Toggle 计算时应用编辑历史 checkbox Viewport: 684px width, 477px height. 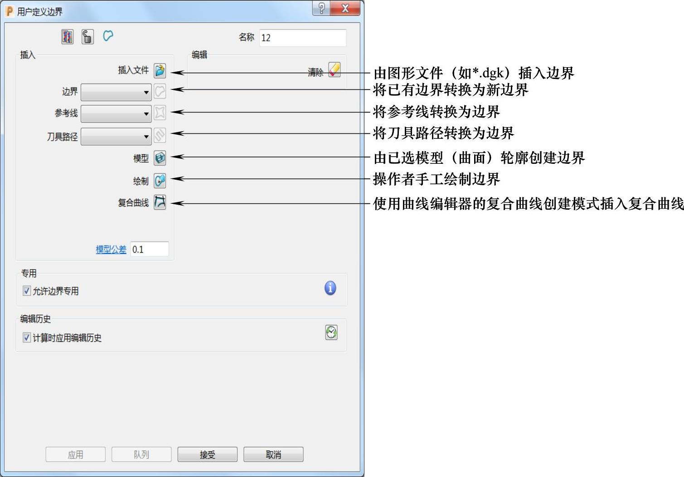[x=27, y=338]
